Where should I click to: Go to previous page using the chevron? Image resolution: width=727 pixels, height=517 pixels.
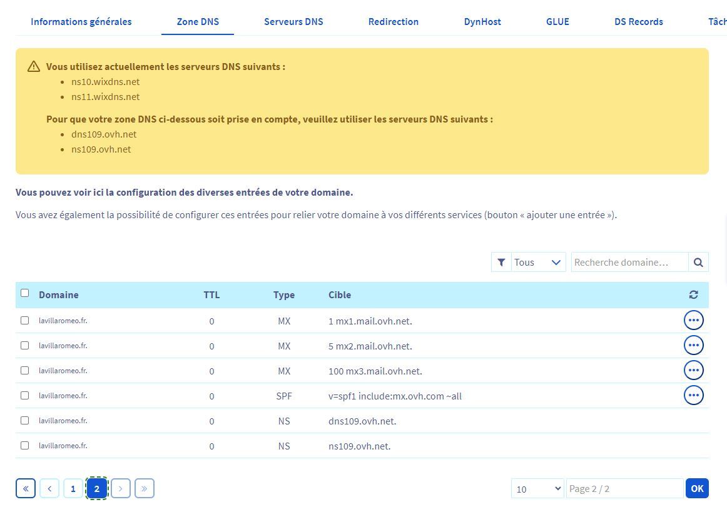pos(49,488)
